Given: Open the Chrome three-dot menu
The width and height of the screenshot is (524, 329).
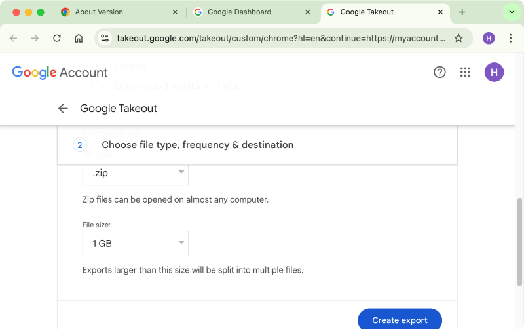Looking at the screenshot, I should (x=510, y=38).
